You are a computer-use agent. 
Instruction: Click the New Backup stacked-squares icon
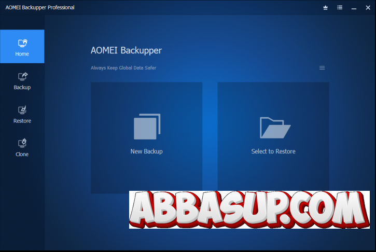[147, 127]
